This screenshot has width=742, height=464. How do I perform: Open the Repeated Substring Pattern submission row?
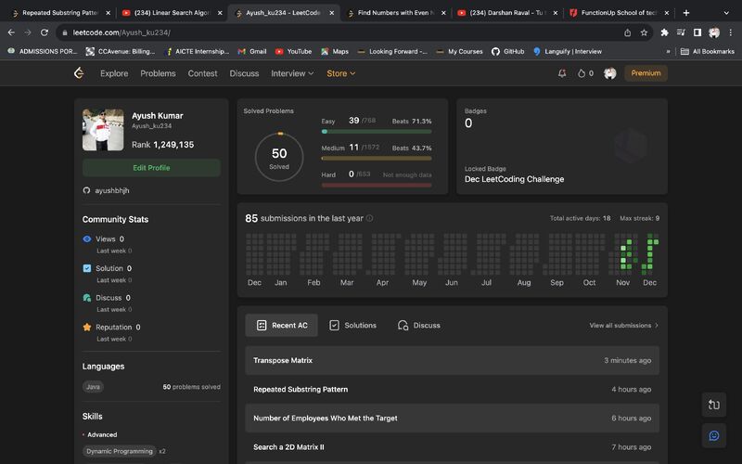pos(452,389)
